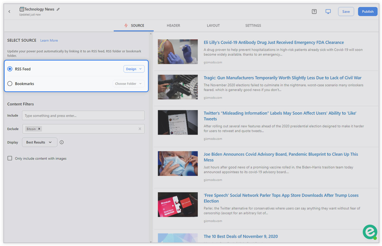Open The 10 Best Deals article
The image size is (382, 246).
click(x=241, y=236)
